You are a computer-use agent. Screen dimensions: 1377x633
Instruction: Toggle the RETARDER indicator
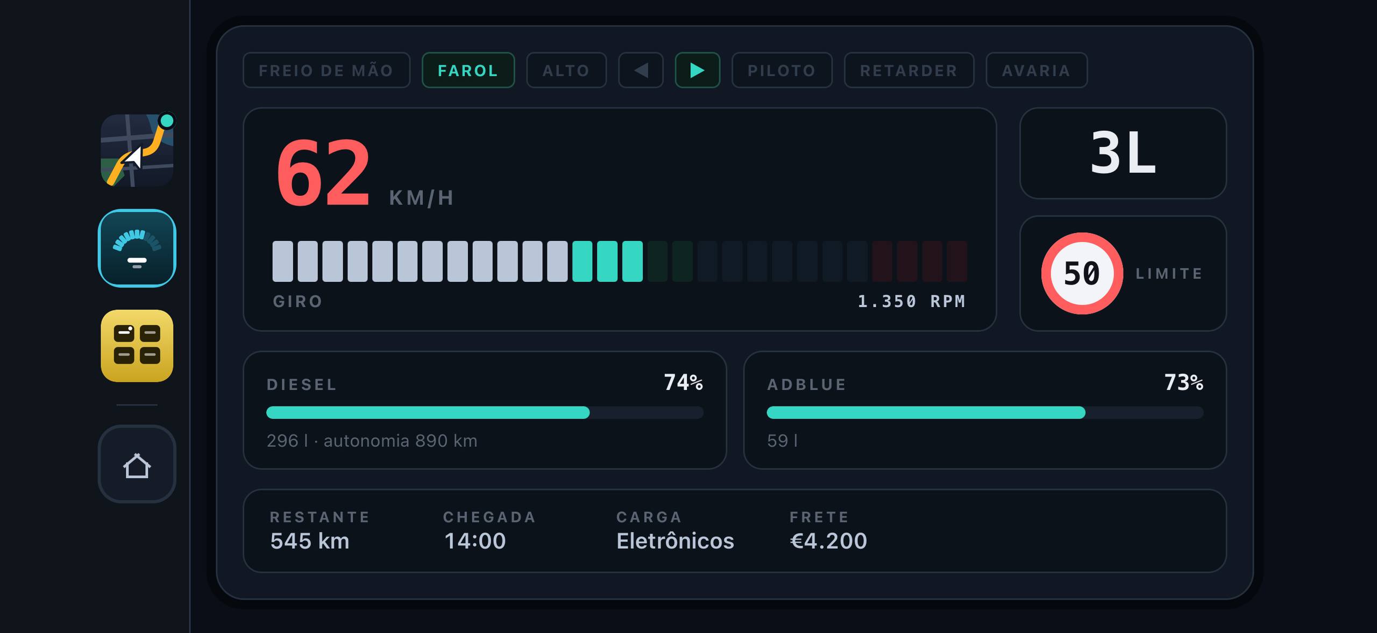pos(908,70)
